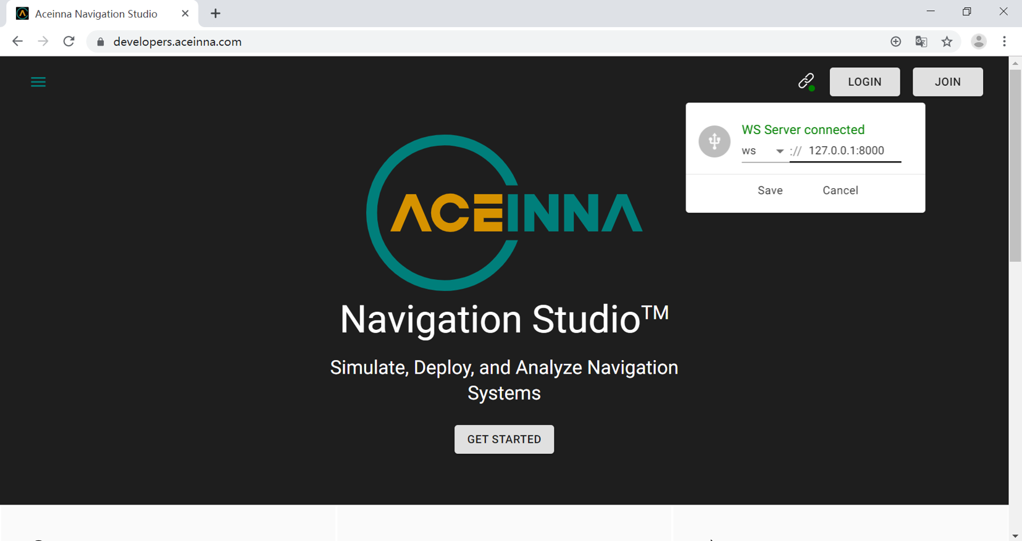This screenshot has height=541, width=1022.
Task: Close the browser window
Action: coord(1003,12)
